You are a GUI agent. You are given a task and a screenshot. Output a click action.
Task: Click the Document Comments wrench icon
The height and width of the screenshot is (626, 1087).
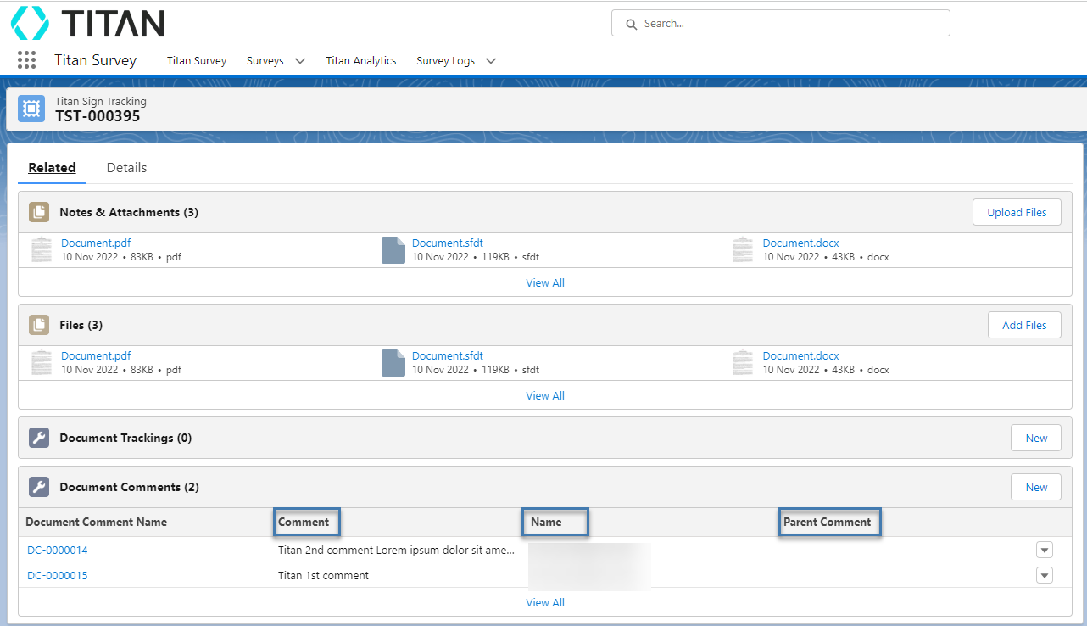click(x=39, y=487)
